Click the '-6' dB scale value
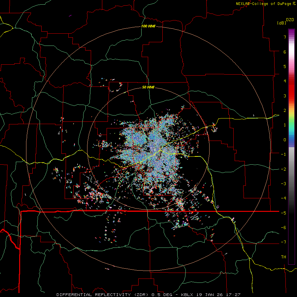This screenshot has height=297, width=297. pos(283,228)
